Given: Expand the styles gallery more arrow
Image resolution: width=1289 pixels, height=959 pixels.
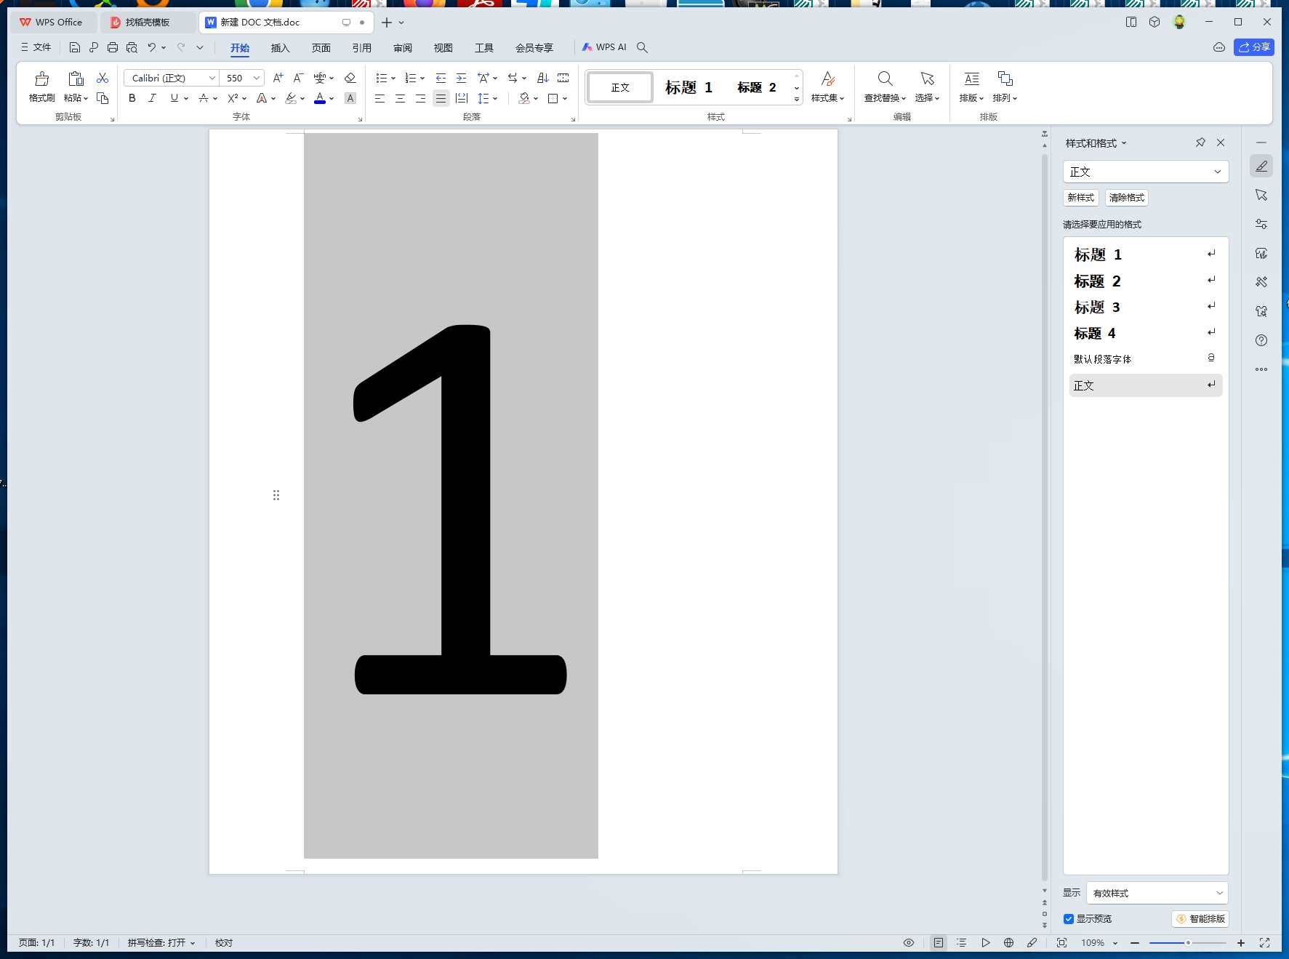Looking at the screenshot, I should (x=797, y=99).
